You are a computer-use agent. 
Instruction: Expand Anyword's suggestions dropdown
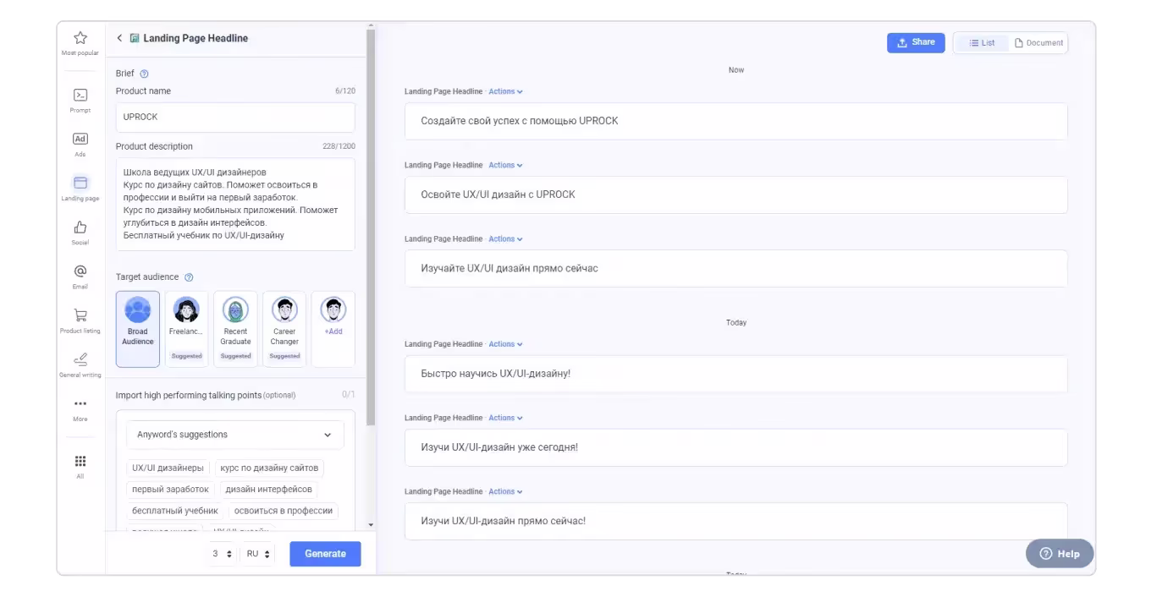[235, 435]
